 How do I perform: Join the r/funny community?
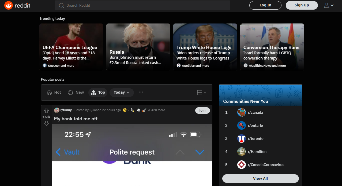point(202,110)
